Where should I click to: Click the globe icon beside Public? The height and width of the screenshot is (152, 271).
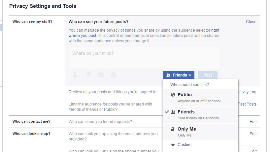(173, 95)
